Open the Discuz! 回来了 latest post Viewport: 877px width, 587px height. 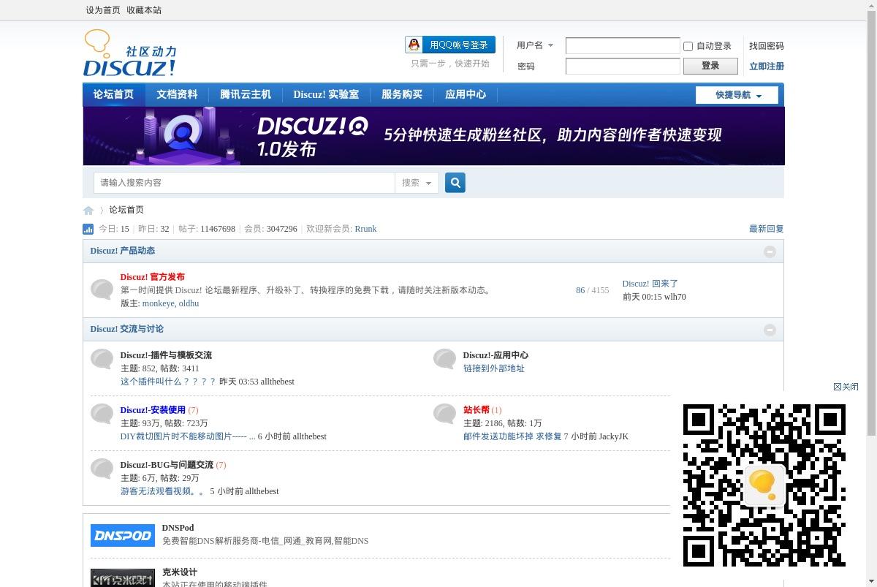tap(650, 284)
